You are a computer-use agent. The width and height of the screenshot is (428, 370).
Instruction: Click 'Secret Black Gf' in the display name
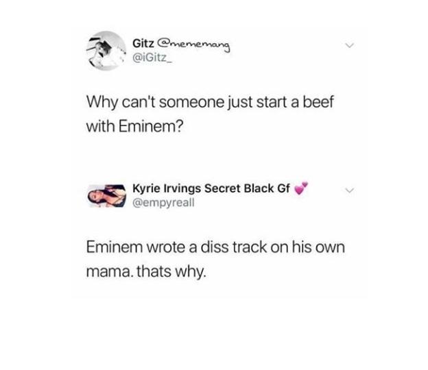coord(247,188)
